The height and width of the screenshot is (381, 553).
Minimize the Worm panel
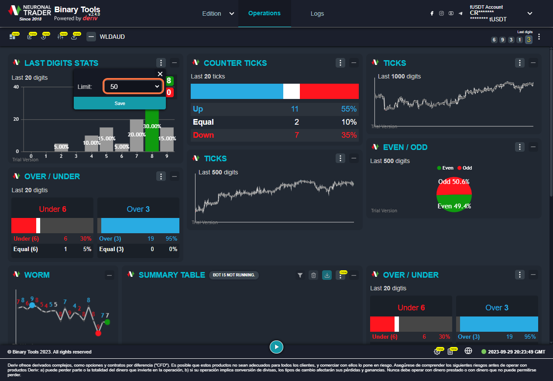pos(110,275)
